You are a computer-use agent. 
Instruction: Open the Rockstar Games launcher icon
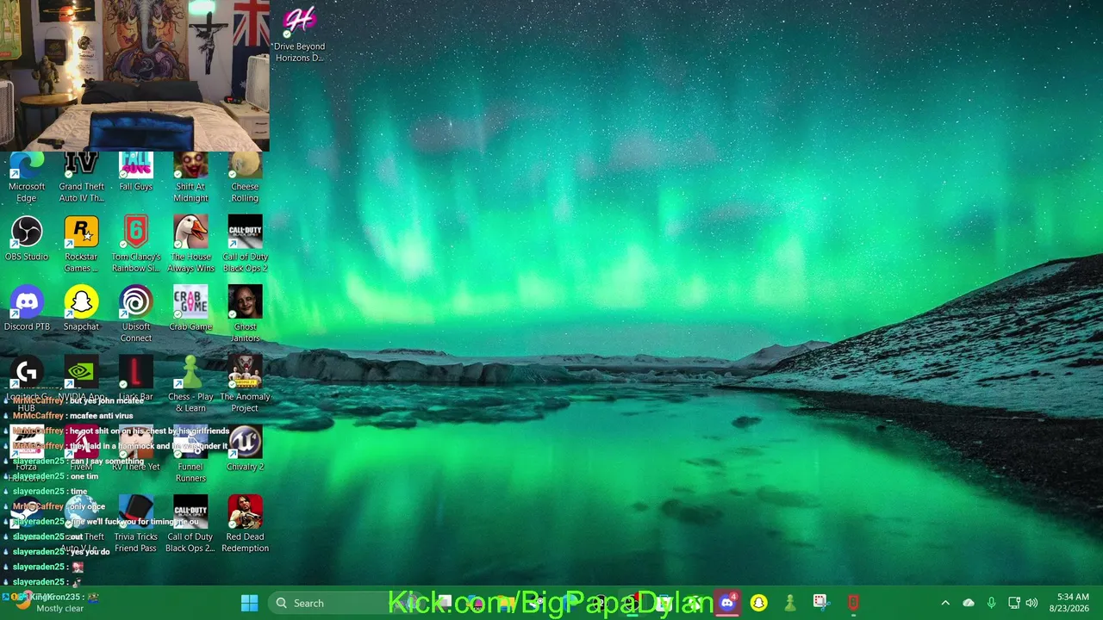[x=81, y=245]
